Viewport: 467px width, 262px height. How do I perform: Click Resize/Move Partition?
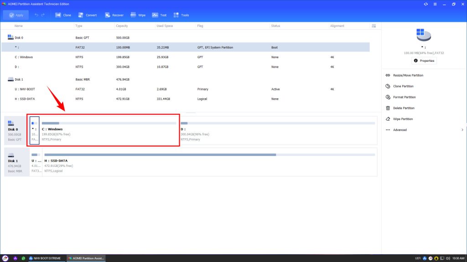[408, 76]
